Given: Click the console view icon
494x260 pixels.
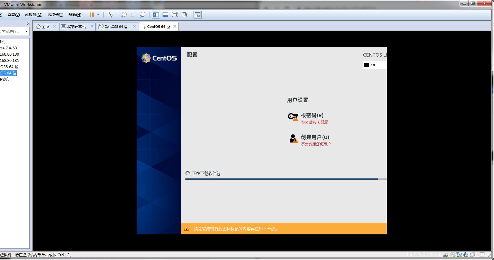Looking at the screenshot, I should (198, 15).
